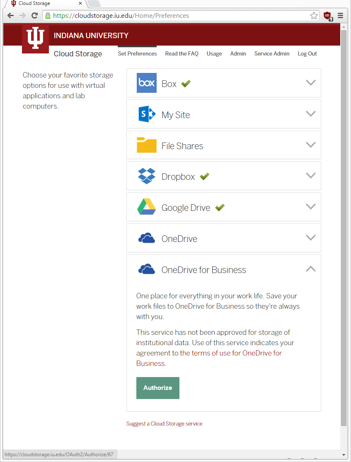This screenshot has height=462, width=351.
Task: Click the File Shares service name
Action: pos(182,146)
